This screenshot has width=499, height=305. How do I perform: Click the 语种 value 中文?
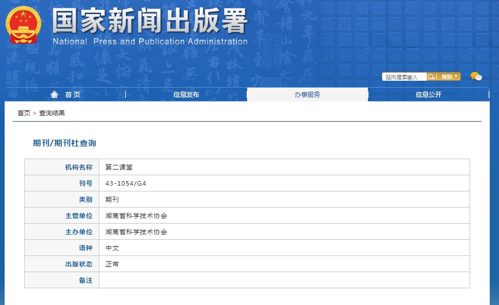(112, 248)
